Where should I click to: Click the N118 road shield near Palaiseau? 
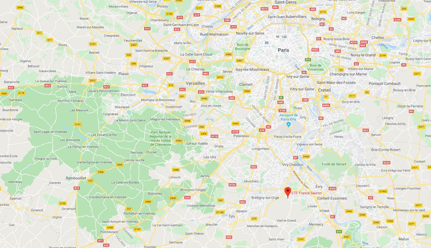[x=214, y=136]
